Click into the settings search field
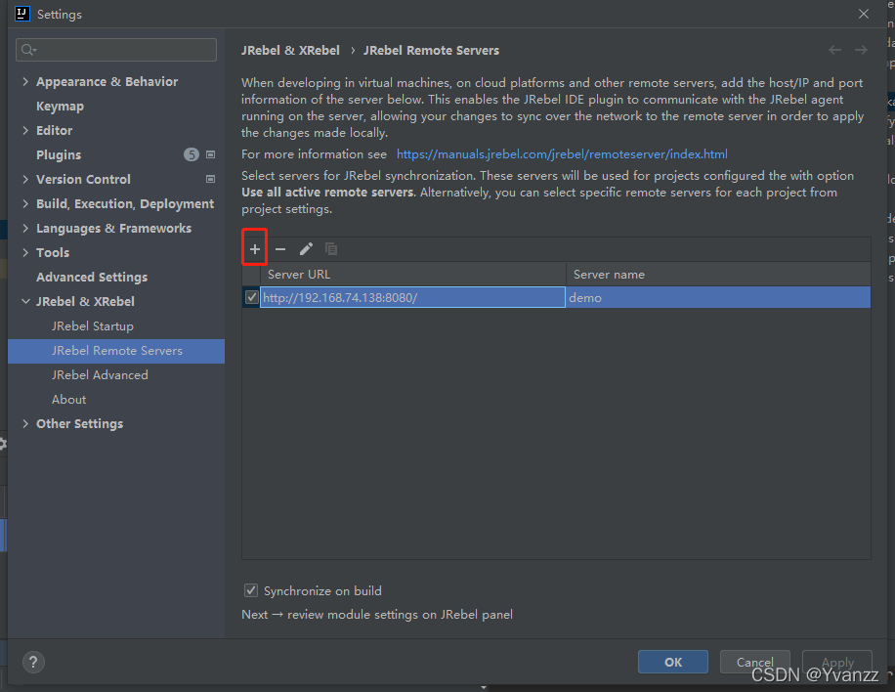 point(116,50)
